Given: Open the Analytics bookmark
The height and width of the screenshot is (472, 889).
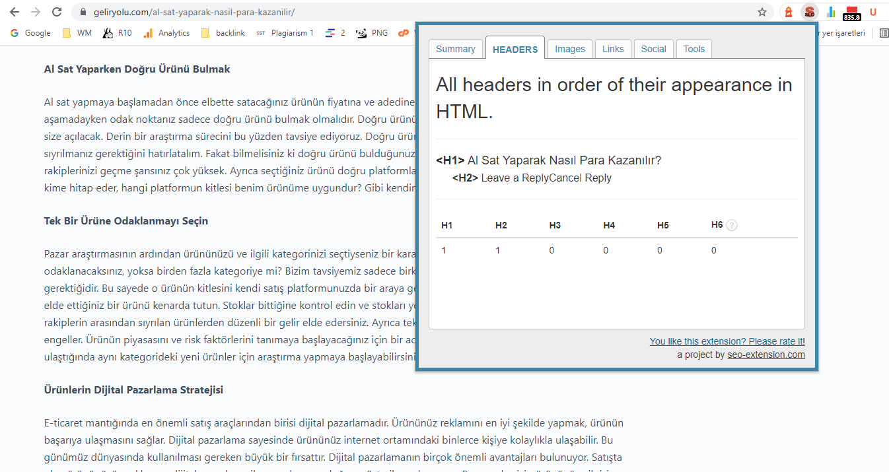Looking at the screenshot, I should point(166,33).
